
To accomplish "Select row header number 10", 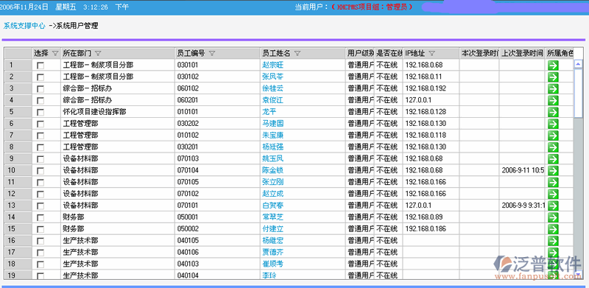I will coord(18,170).
